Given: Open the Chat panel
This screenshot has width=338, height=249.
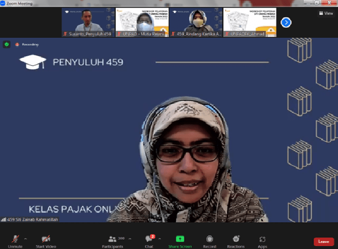Looking at the screenshot, I should [x=149, y=240].
